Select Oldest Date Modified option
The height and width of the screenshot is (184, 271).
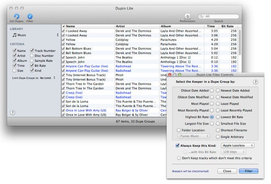212,97
